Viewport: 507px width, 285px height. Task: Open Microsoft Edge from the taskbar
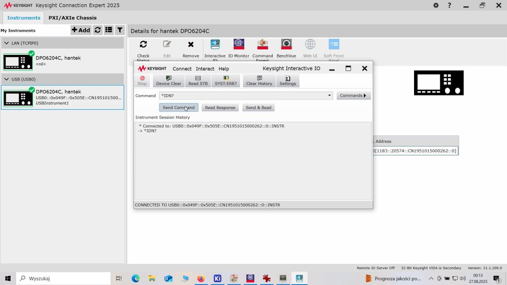coord(136,278)
